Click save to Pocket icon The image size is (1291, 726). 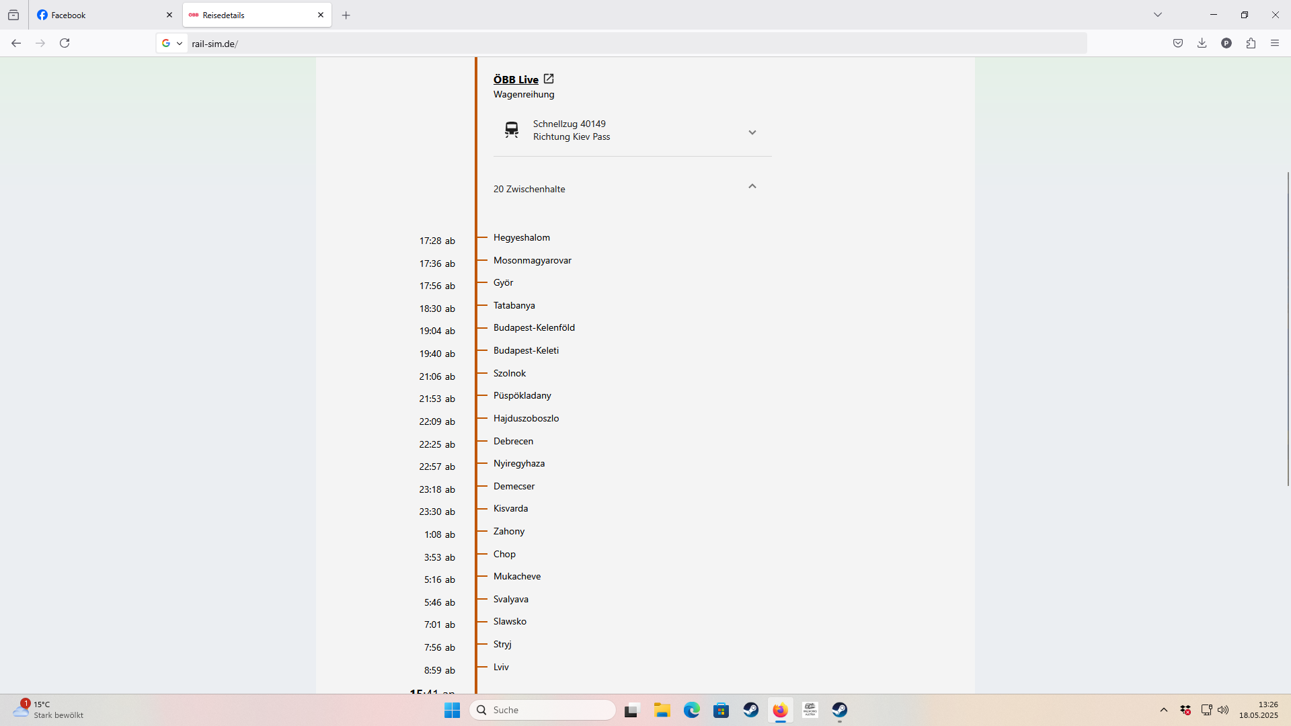click(1177, 43)
